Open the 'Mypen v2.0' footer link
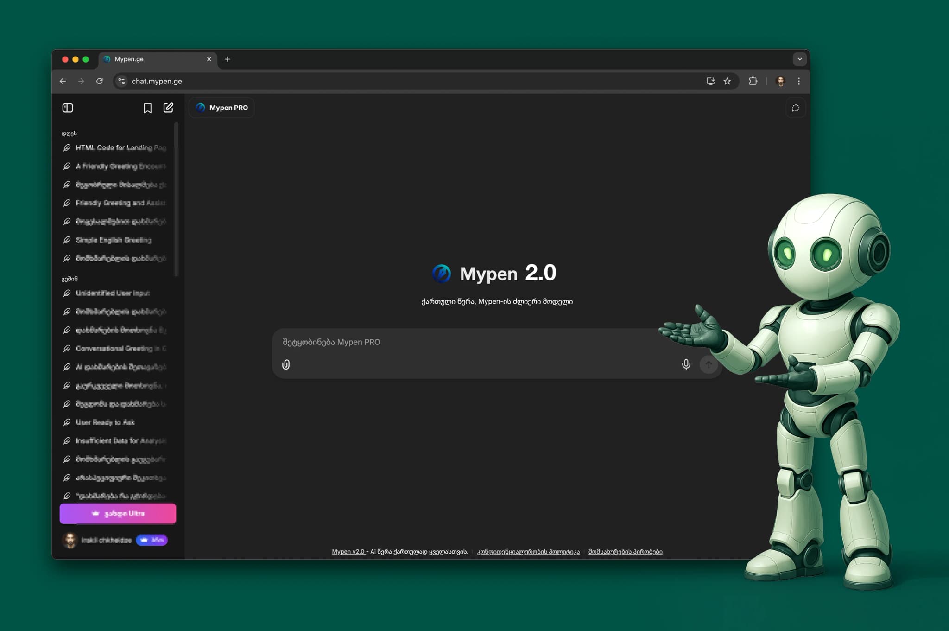The width and height of the screenshot is (949, 631). coord(347,551)
